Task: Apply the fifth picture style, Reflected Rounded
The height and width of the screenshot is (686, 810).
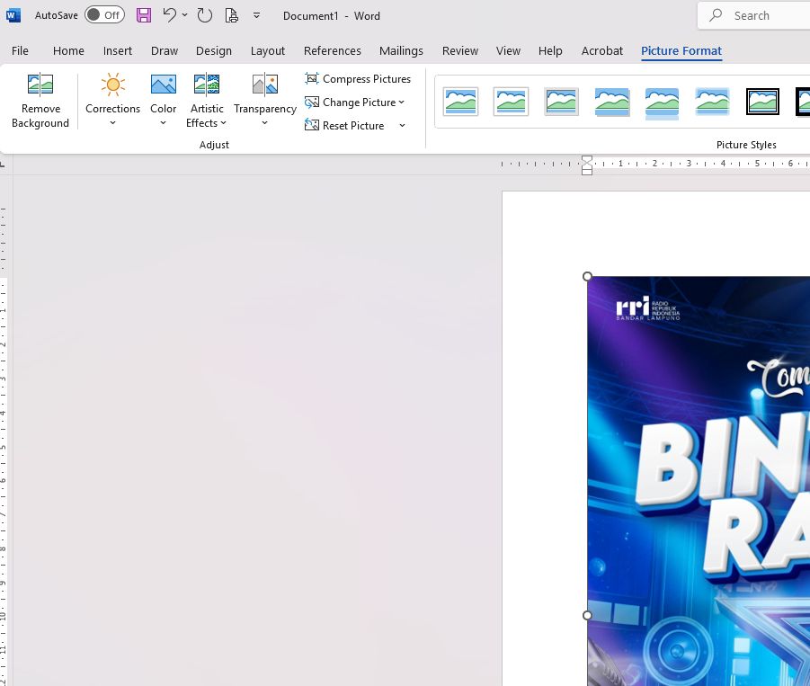Action: click(x=662, y=102)
